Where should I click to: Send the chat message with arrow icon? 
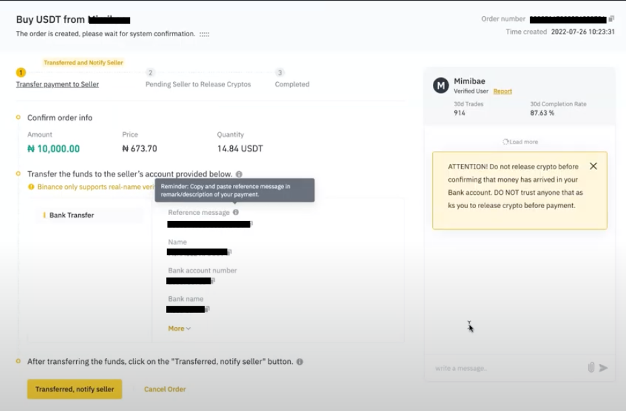(603, 367)
